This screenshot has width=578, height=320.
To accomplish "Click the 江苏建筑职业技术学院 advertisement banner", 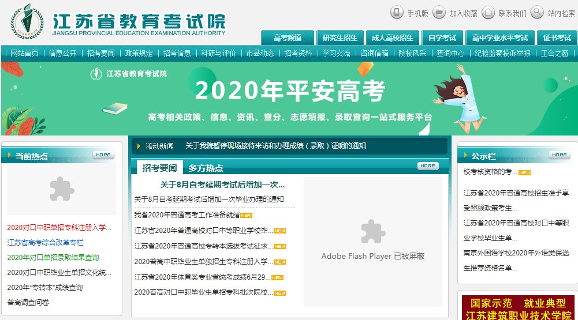I will click(x=518, y=307).
